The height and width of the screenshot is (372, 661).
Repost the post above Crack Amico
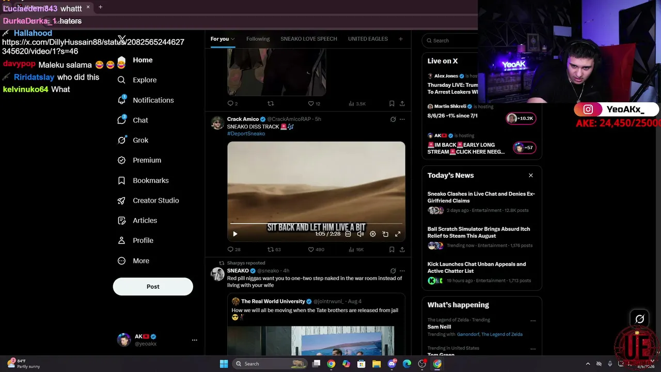271,104
